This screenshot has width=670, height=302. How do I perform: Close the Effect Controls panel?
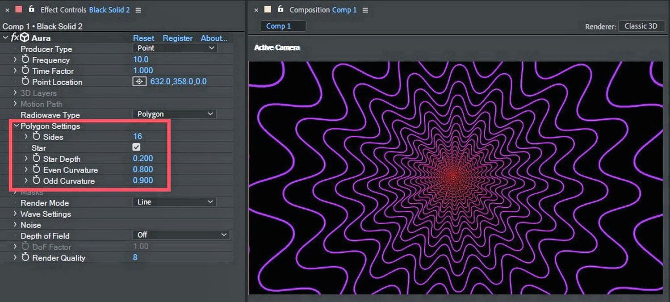[7, 10]
